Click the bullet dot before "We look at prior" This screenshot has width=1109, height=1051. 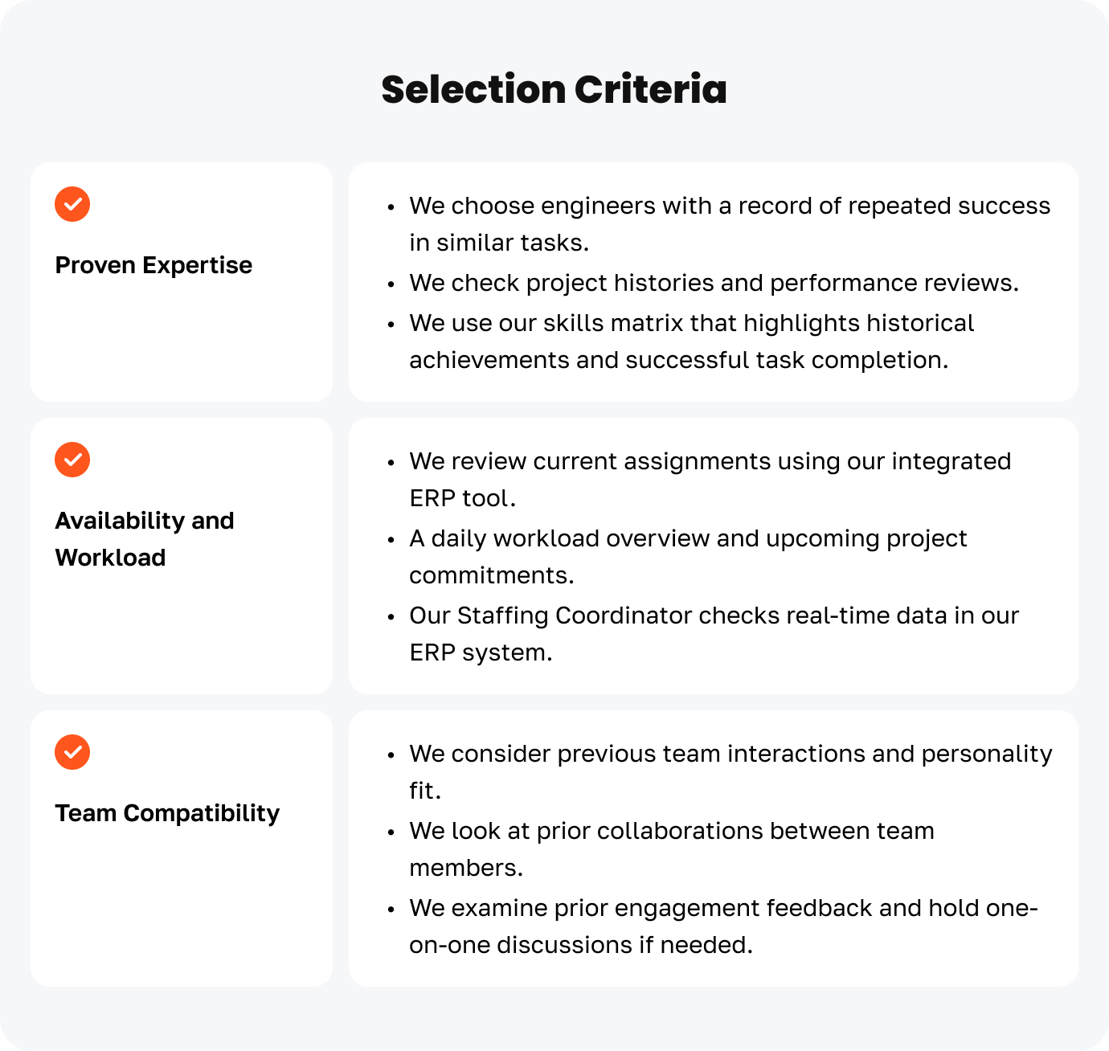pos(391,832)
